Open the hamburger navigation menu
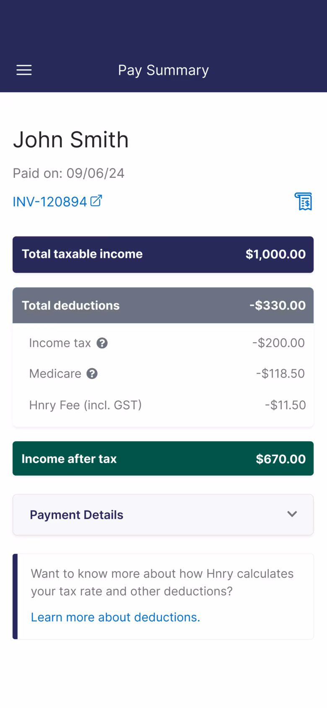The height and width of the screenshot is (708, 327). [24, 70]
